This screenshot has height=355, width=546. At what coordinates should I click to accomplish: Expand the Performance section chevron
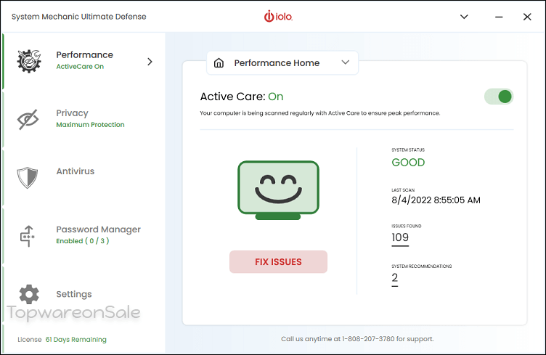click(x=150, y=62)
